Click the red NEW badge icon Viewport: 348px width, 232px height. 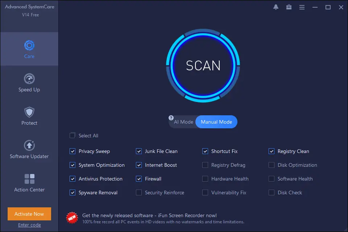tap(72, 218)
